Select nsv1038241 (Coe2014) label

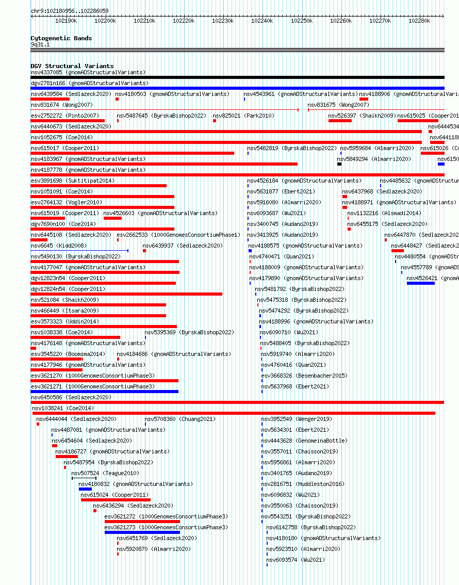point(63,408)
